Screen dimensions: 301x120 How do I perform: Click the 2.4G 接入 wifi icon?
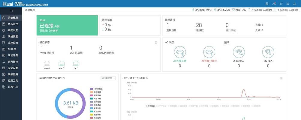coord(239,52)
